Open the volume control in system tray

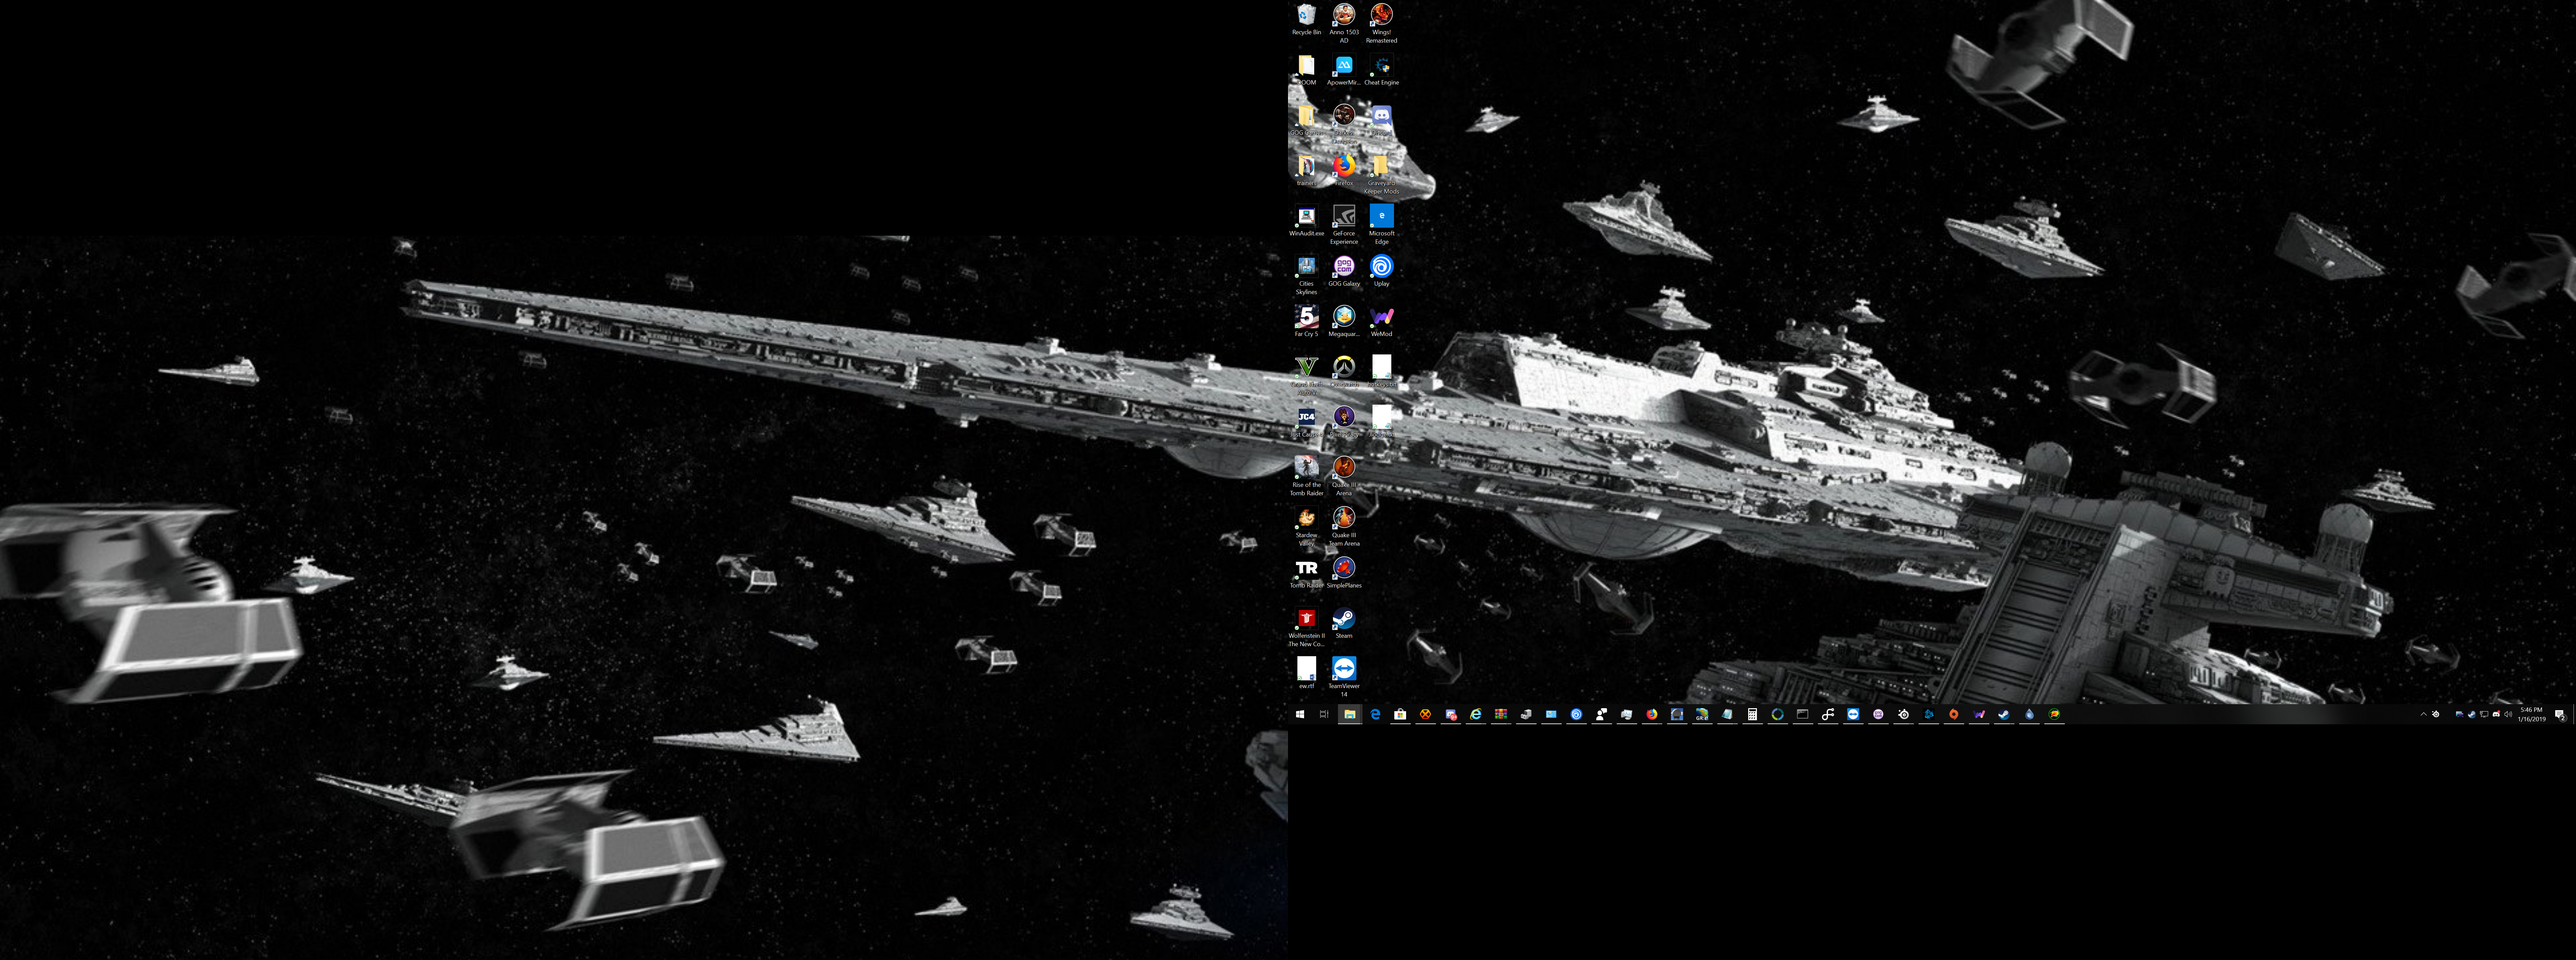[2508, 714]
